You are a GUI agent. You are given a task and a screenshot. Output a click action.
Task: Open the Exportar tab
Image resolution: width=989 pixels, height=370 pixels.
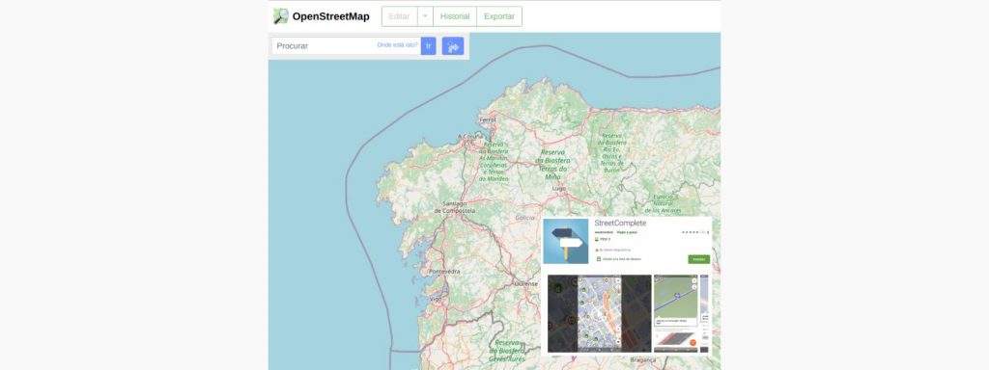point(499,16)
